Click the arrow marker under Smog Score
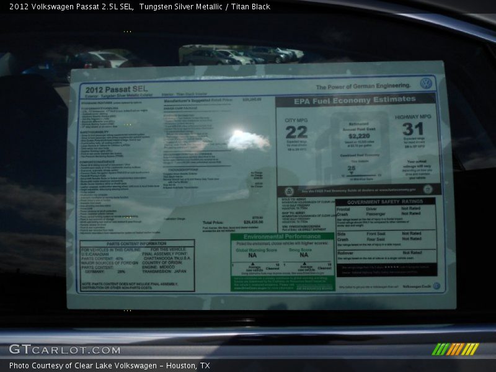The image size is (496, 372). (x=304, y=263)
